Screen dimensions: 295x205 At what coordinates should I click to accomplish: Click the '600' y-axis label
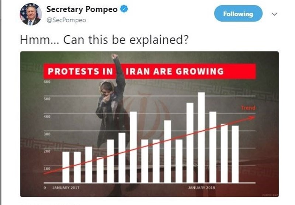point(46,82)
